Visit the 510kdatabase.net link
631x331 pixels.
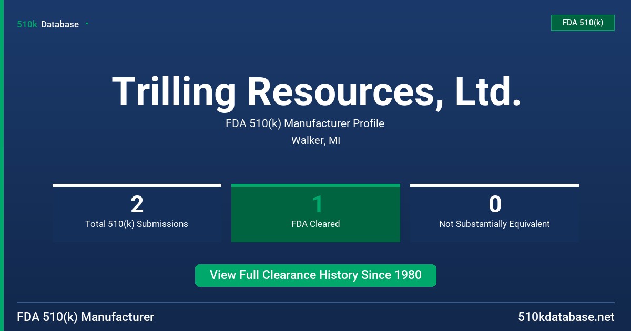(566, 317)
